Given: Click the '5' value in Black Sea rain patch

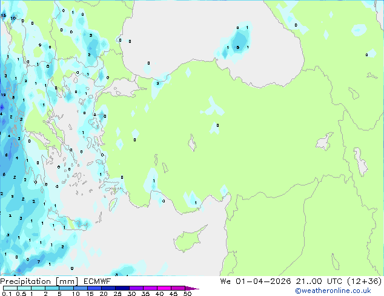Looking at the screenshot, I should point(238,47).
